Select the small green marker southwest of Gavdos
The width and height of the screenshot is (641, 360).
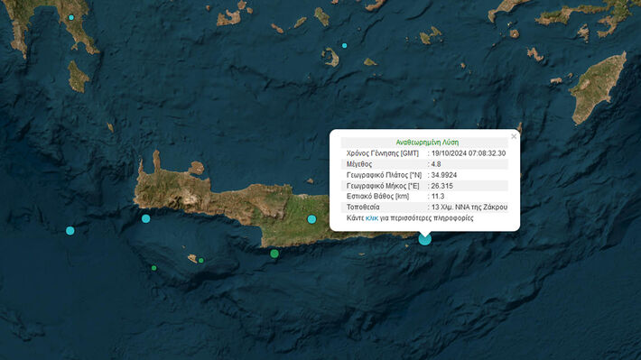[153, 268]
